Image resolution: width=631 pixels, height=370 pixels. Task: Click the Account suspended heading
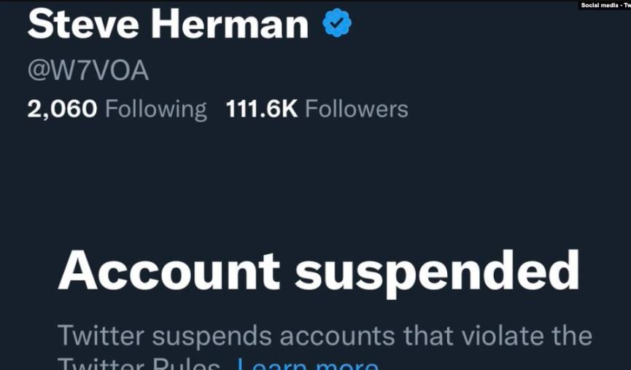coord(319,271)
